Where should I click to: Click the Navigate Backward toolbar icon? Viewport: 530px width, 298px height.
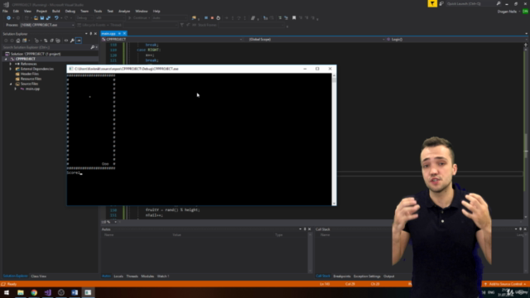pyautogui.click(x=8, y=18)
